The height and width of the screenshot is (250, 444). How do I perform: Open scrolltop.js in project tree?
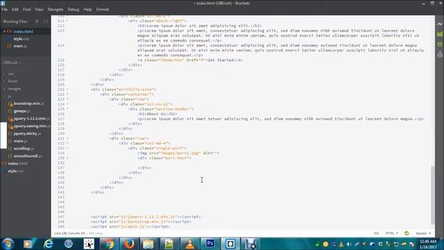pyautogui.click(x=24, y=149)
